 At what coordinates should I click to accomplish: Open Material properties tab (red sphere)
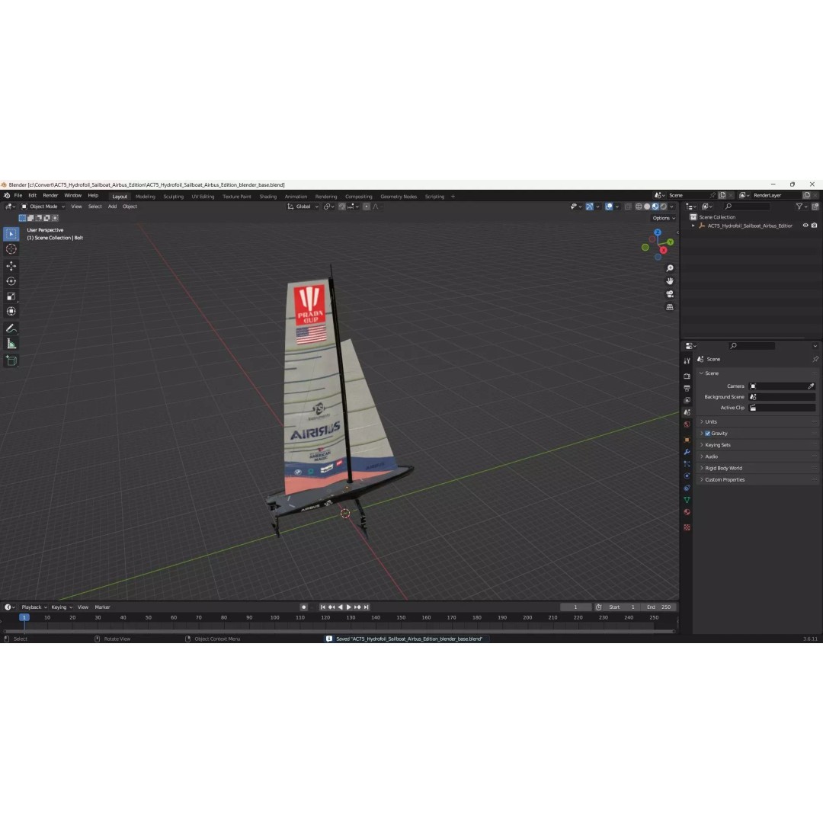(x=687, y=512)
